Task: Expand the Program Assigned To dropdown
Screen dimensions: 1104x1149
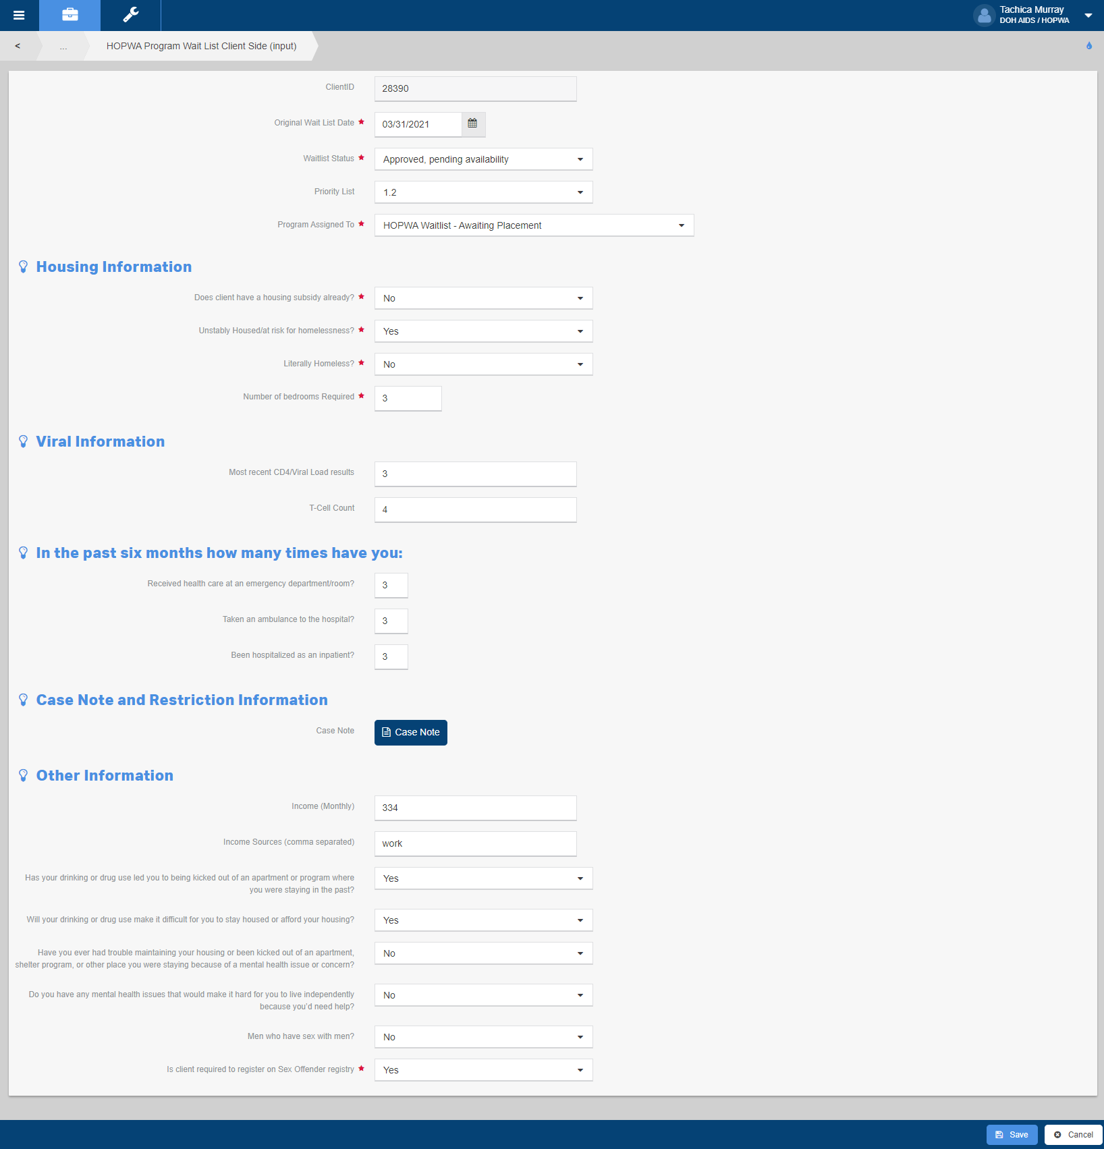Action: [534, 225]
